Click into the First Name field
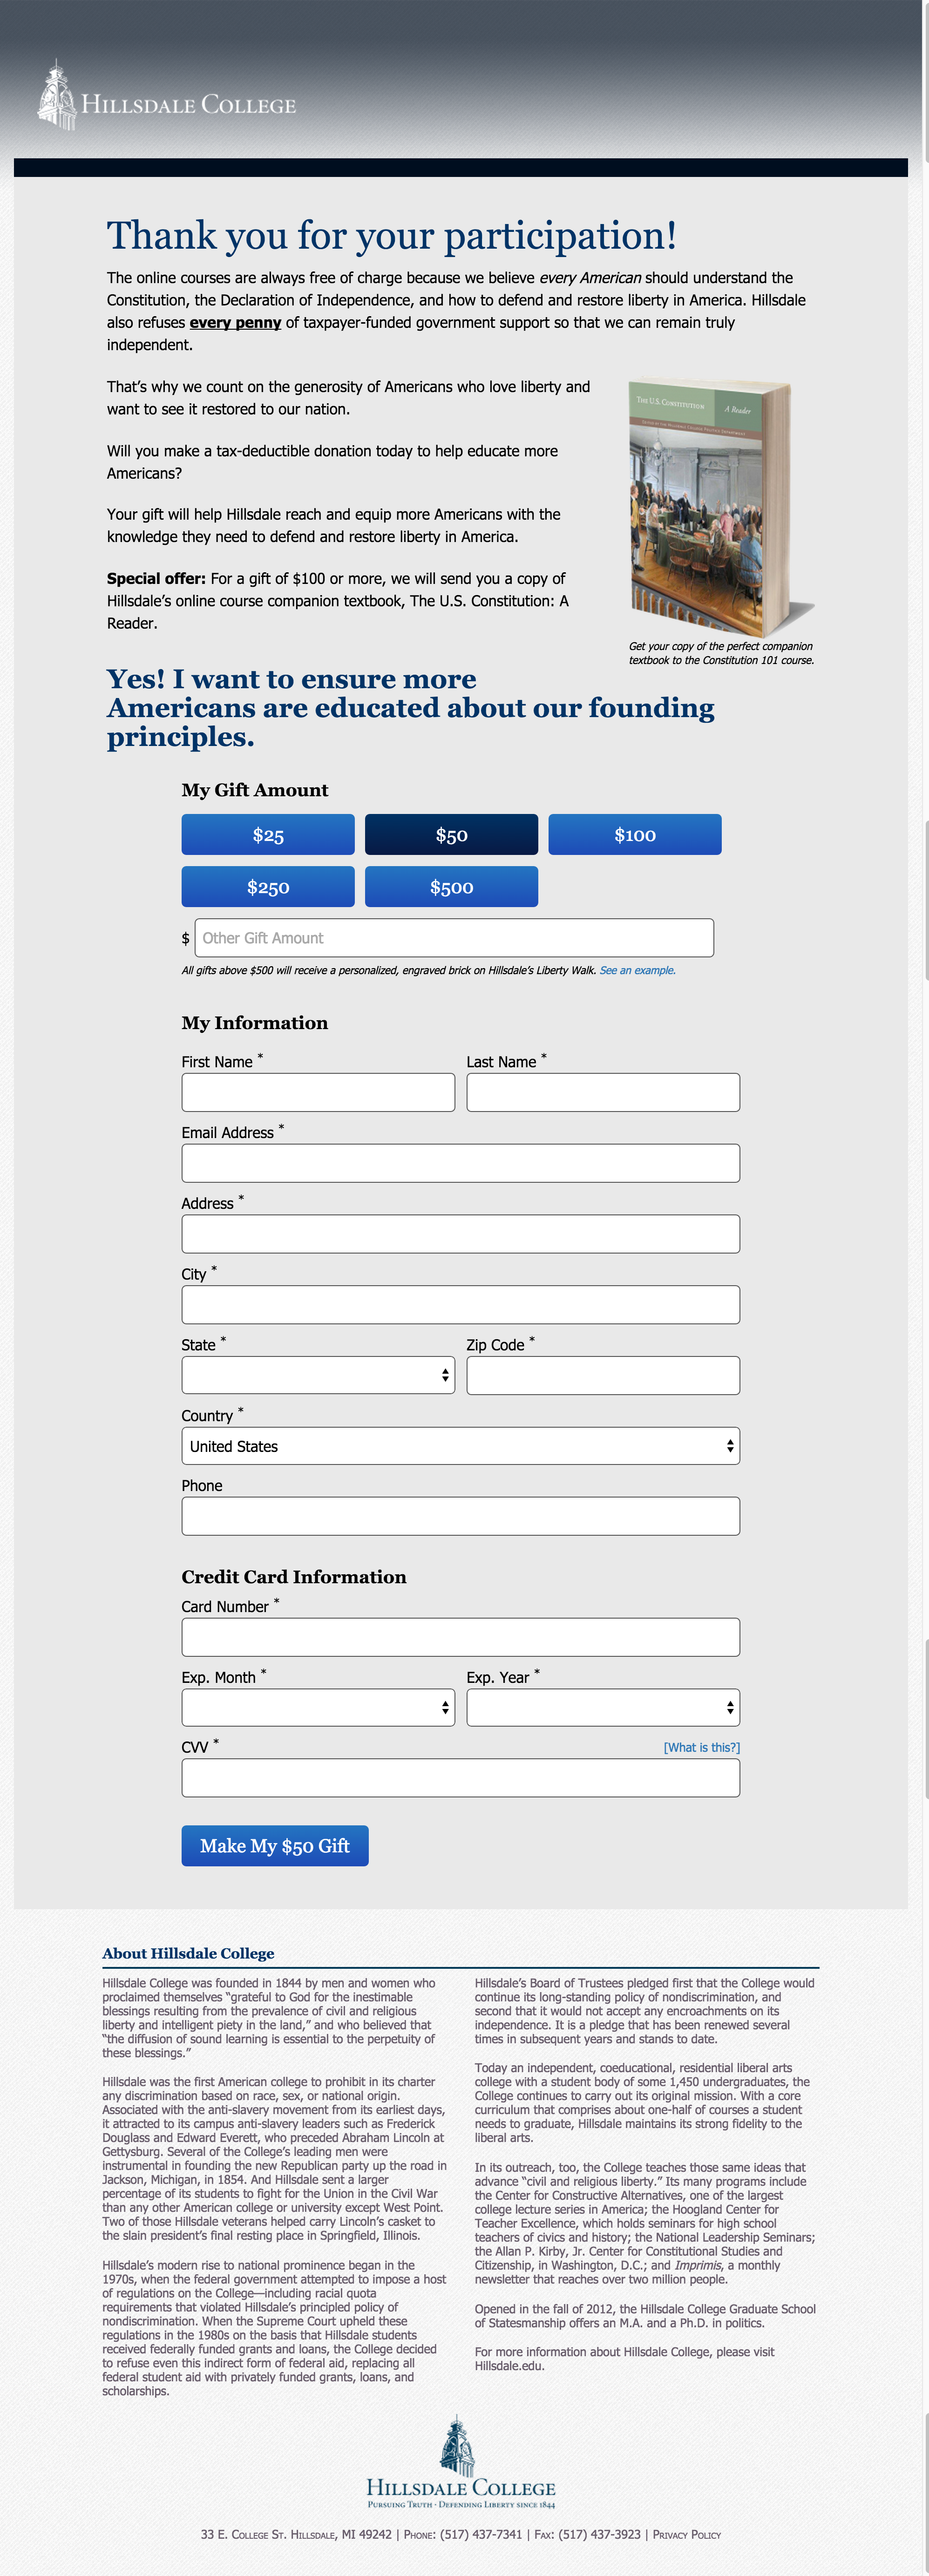 point(318,1093)
